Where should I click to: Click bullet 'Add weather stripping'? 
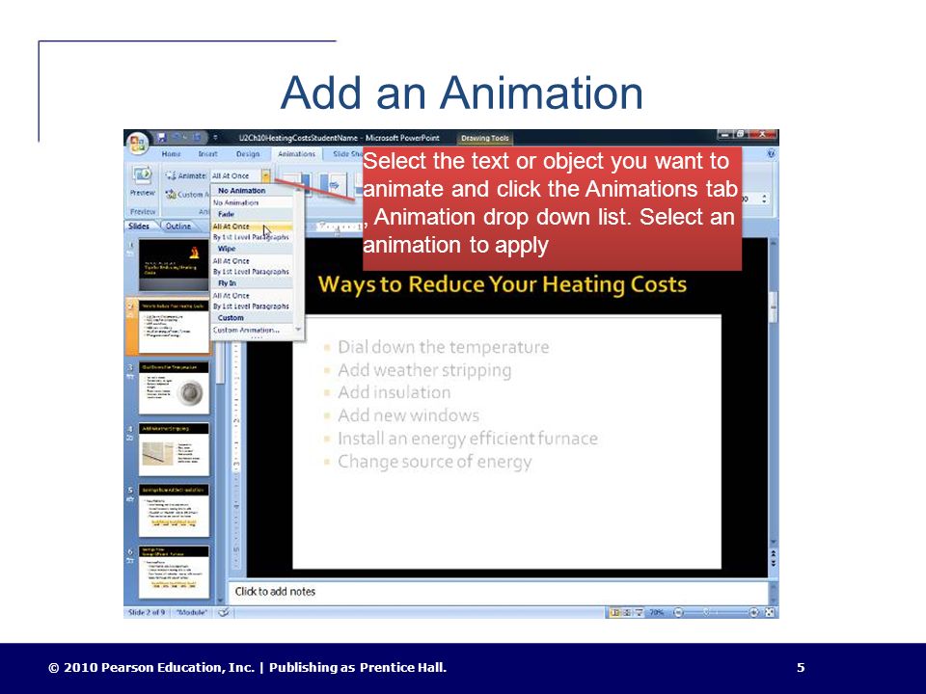click(424, 370)
